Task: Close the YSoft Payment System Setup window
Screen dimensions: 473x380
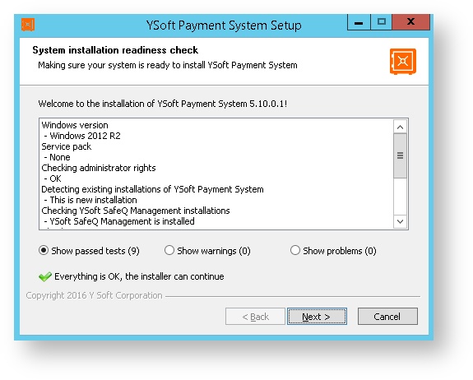Action: (410, 22)
